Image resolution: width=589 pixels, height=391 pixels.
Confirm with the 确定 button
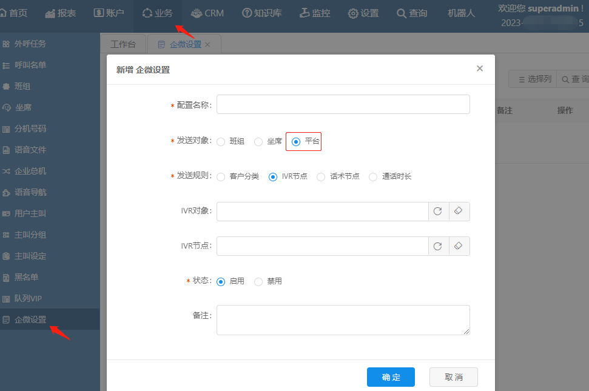point(391,376)
